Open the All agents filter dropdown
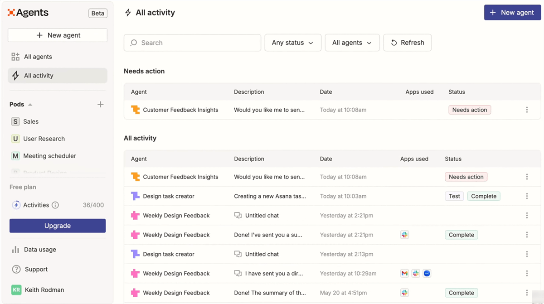Screen dimensions: 544x304 [352, 43]
